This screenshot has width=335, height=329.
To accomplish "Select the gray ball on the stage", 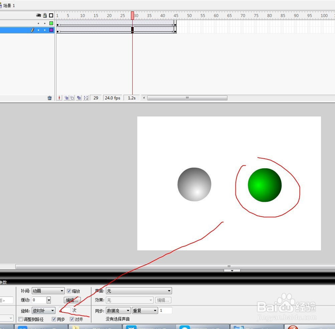I will click(194, 184).
